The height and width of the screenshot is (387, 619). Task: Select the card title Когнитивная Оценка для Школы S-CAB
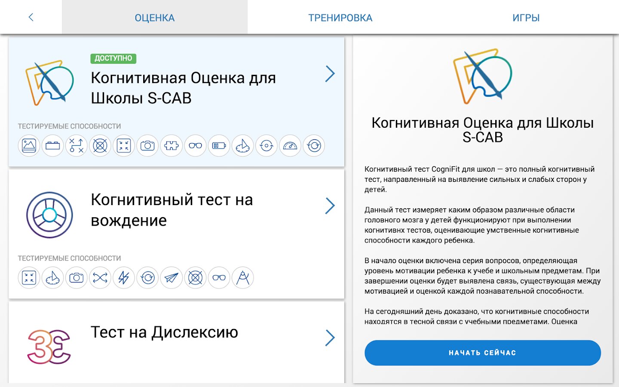184,88
